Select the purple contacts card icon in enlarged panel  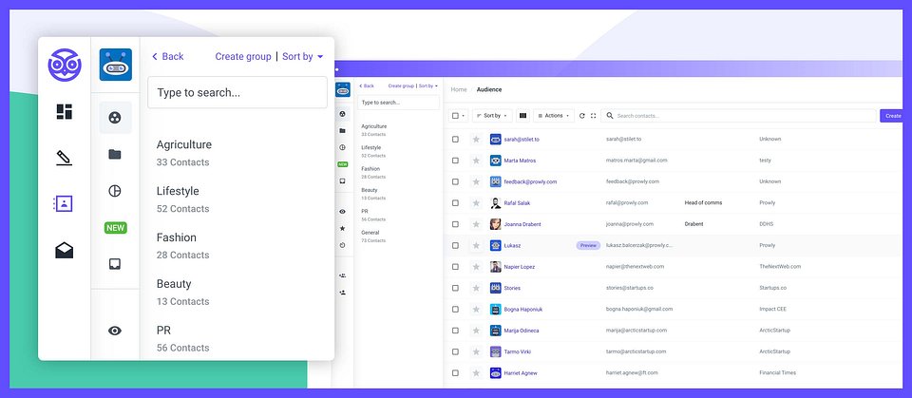point(63,203)
